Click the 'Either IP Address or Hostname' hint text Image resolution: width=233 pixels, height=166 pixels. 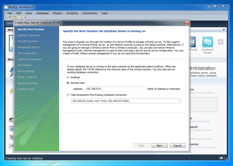164,89
